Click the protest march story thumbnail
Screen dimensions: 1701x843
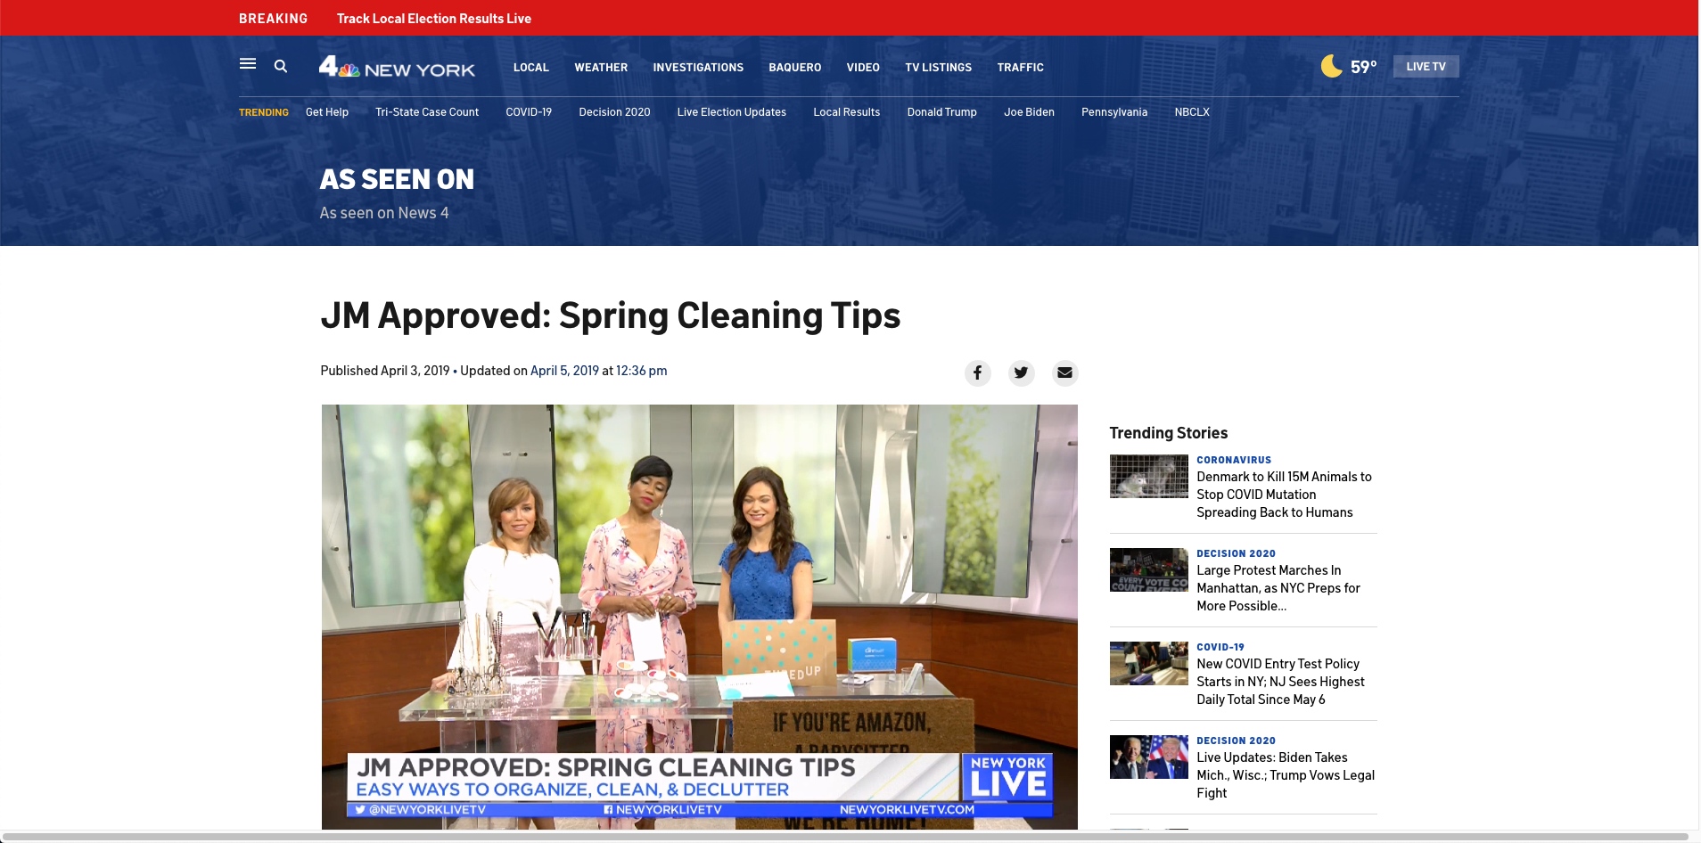tap(1148, 570)
